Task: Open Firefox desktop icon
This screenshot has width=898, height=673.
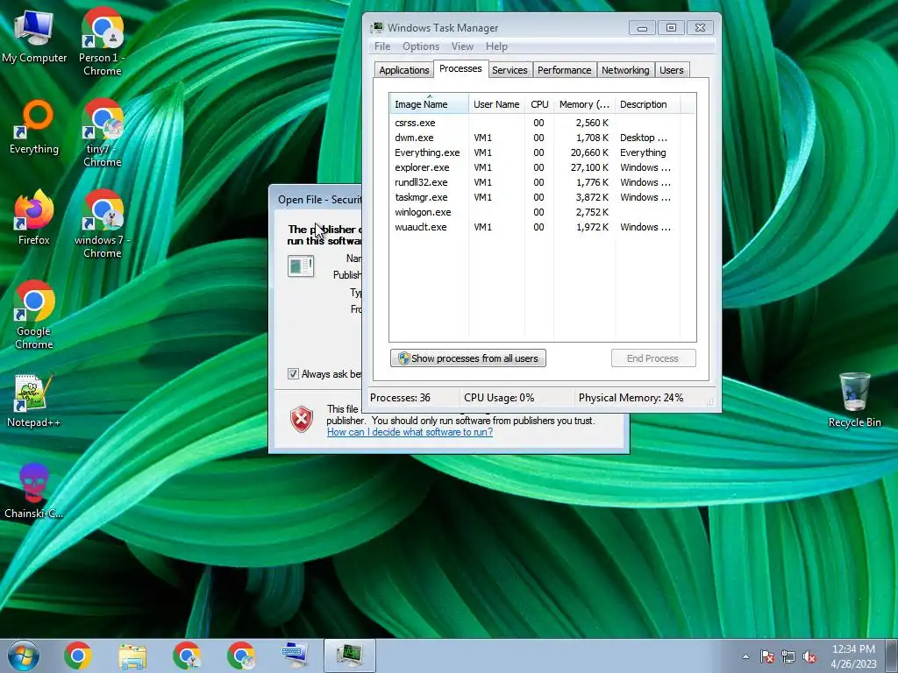Action: [x=34, y=217]
